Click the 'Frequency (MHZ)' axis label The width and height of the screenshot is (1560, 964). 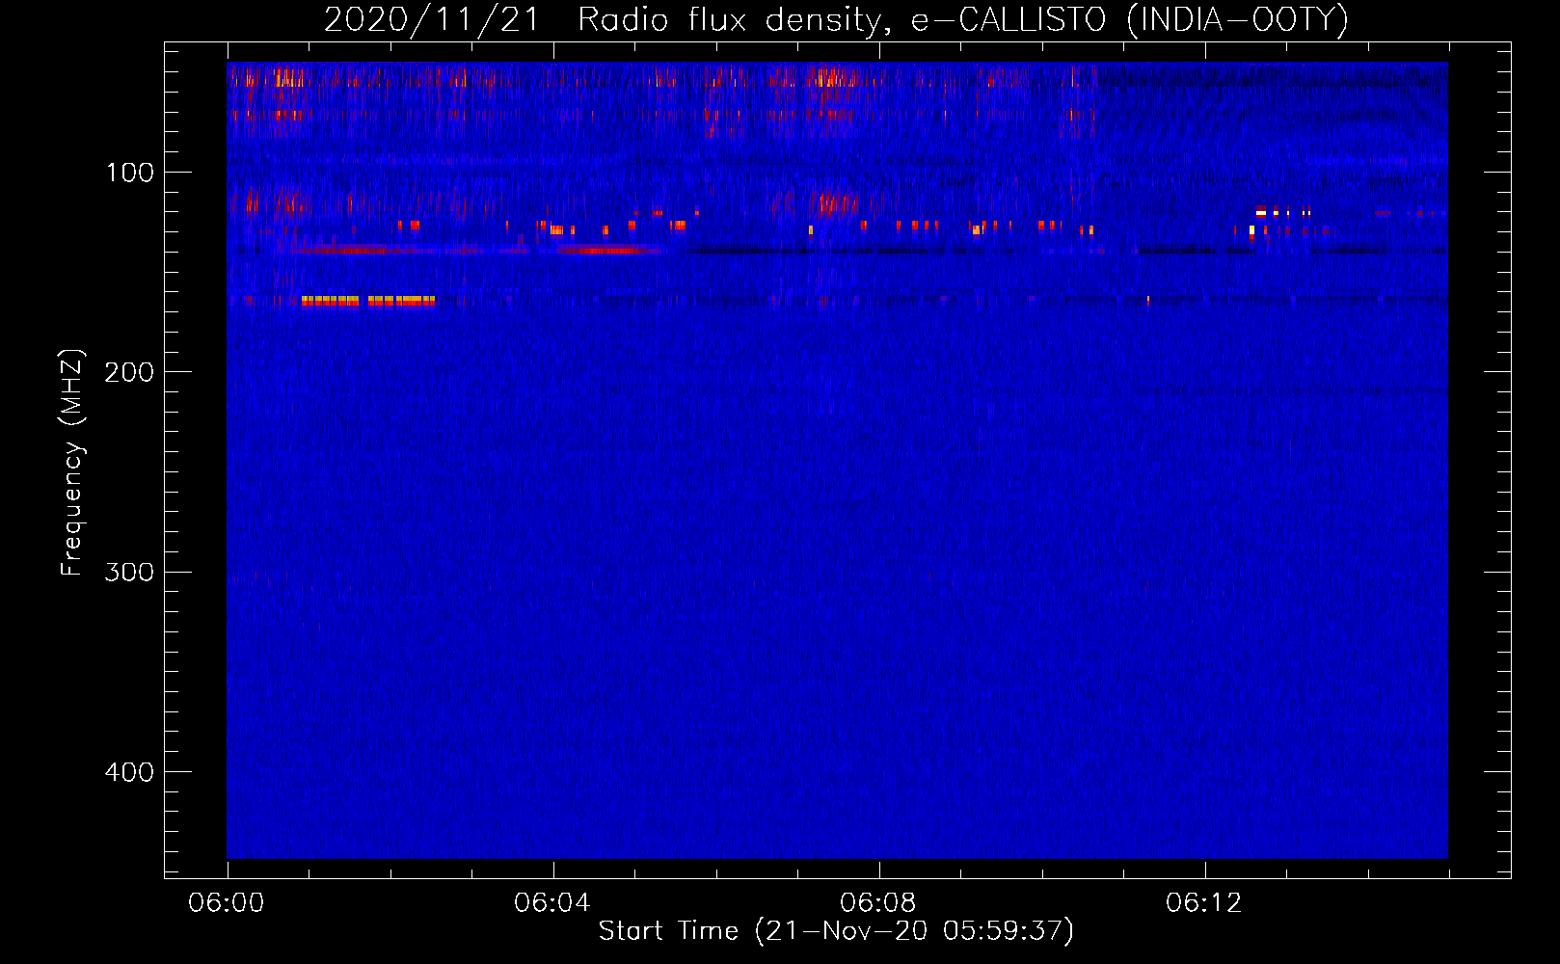click(x=72, y=463)
